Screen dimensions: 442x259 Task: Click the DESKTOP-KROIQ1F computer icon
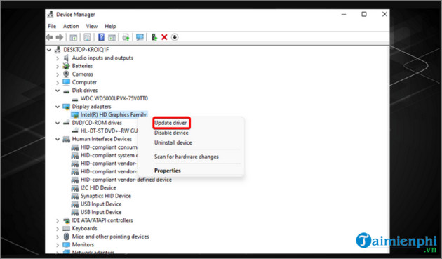click(x=58, y=50)
